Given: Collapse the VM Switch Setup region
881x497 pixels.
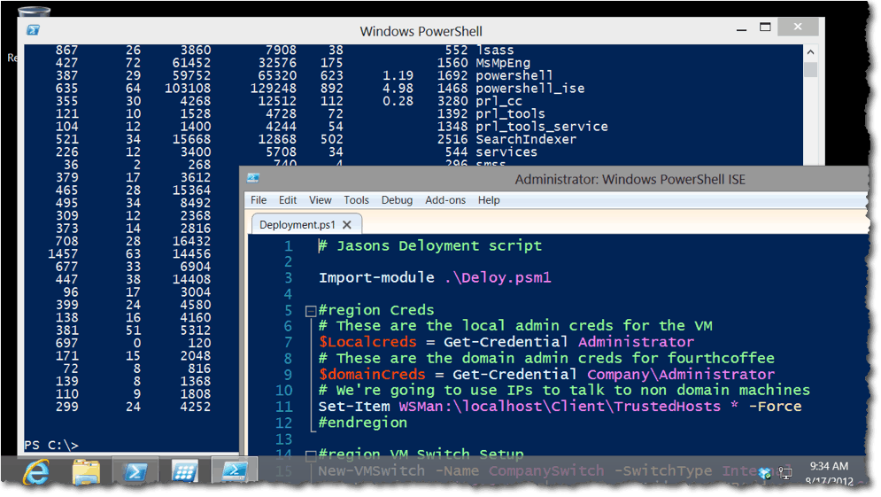Looking at the screenshot, I should [x=310, y=454].
